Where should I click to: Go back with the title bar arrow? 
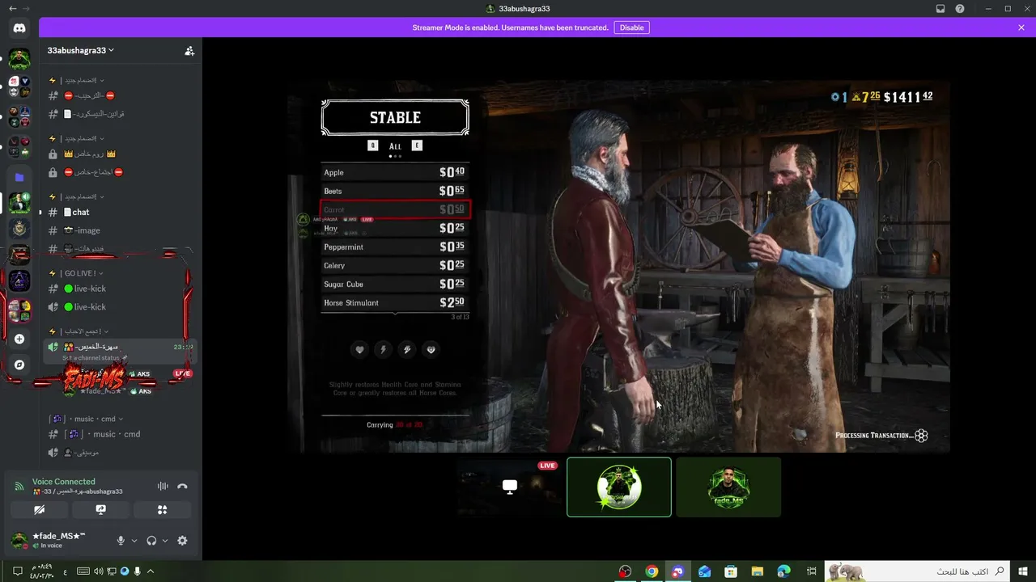[11, 9]
